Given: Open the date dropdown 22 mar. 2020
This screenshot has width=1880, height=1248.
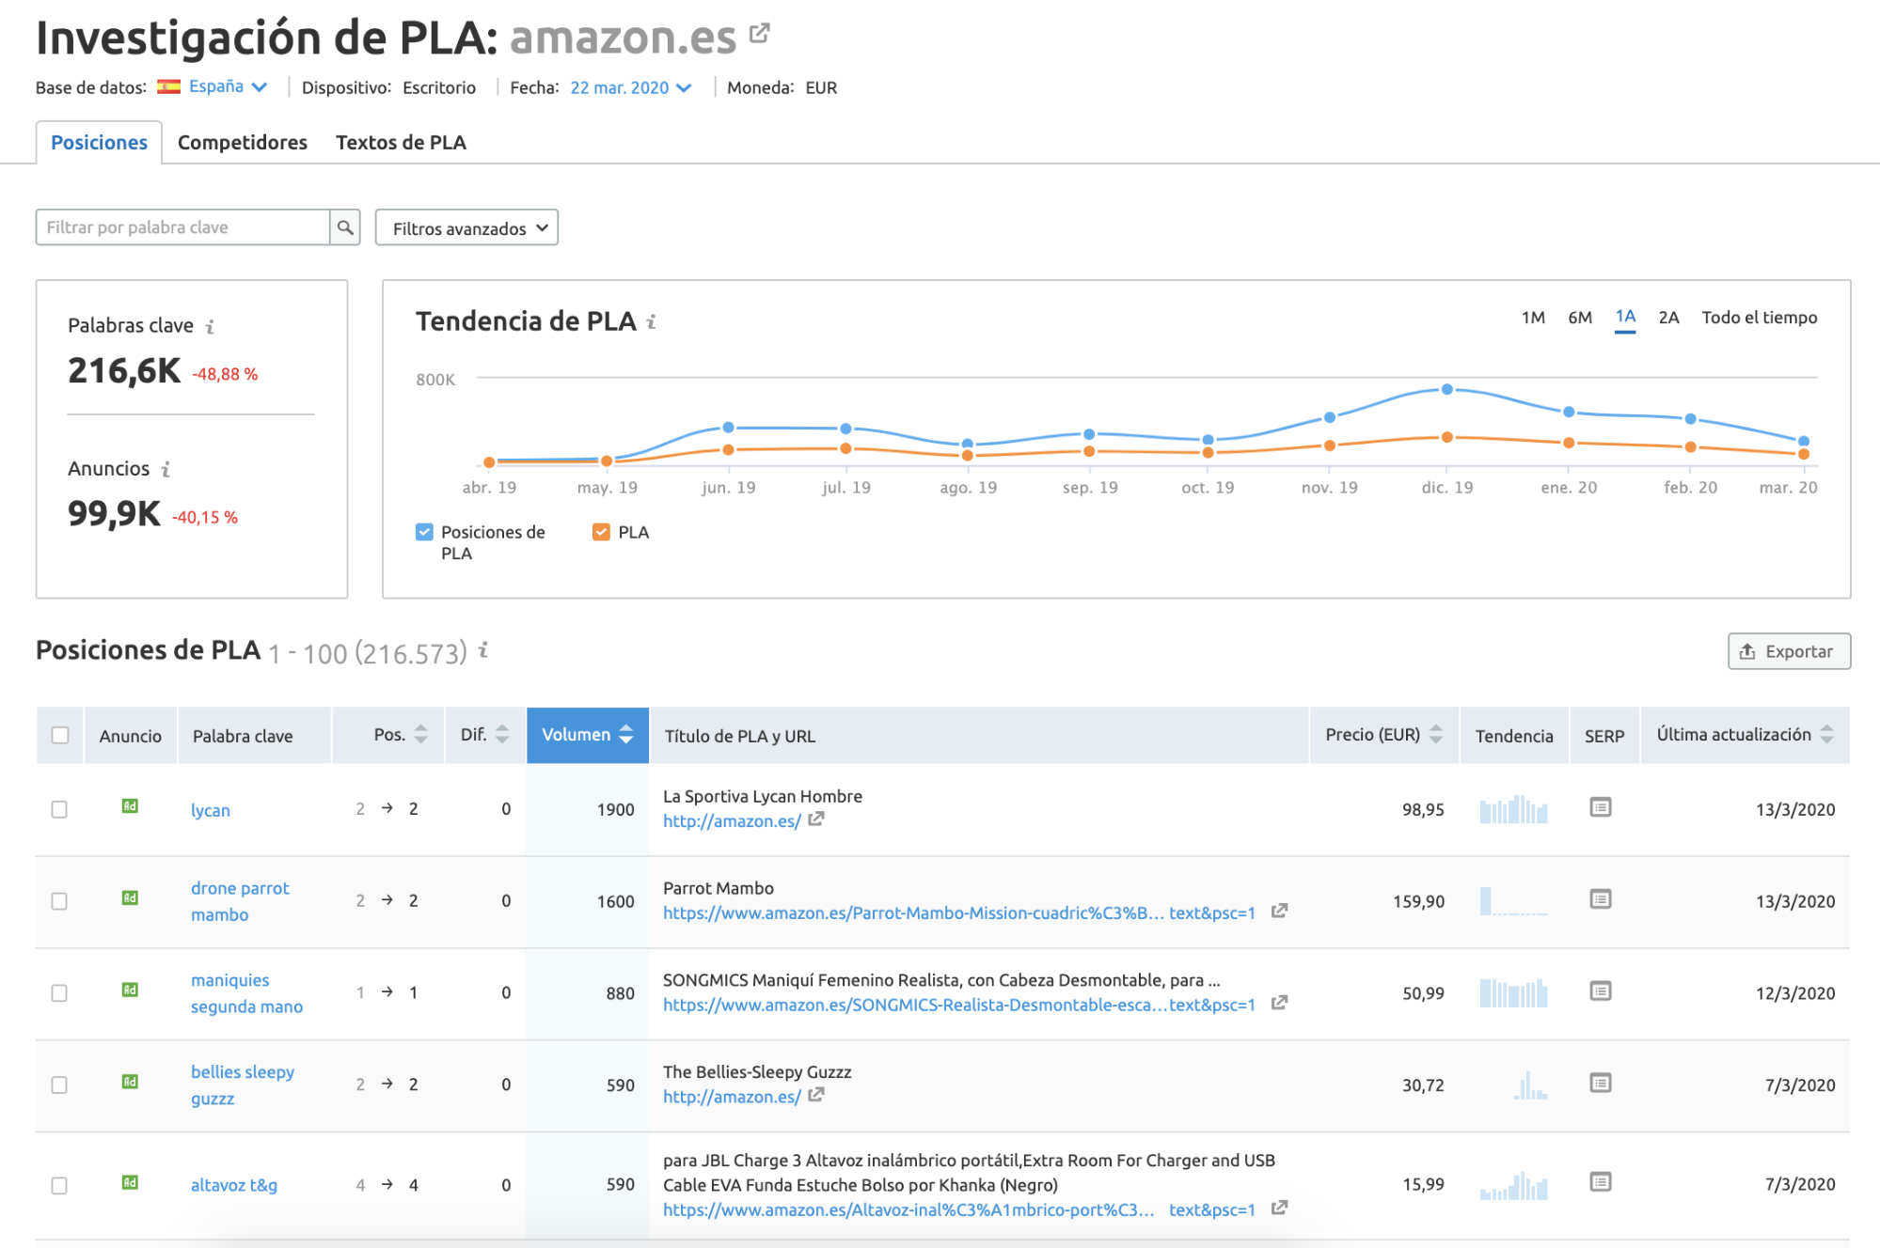Looking at the screenshot, I should click(631, 87).
